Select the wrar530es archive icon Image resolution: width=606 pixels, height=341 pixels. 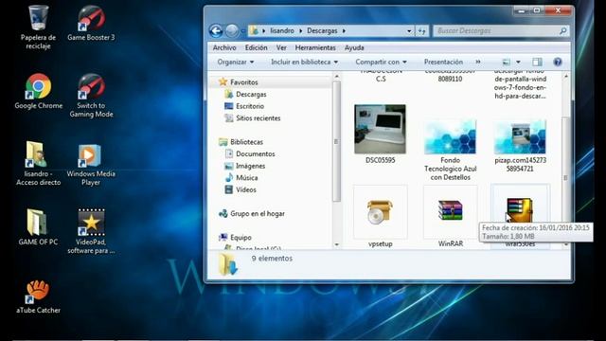520,210
